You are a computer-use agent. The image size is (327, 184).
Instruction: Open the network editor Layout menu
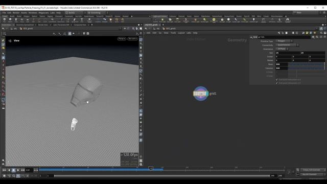[181, 33]
